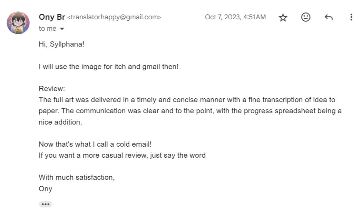The height and width of the screenshot is (216, 361).
Task: Add an emoji reaction to the message
Action: (x=306, y=17)
